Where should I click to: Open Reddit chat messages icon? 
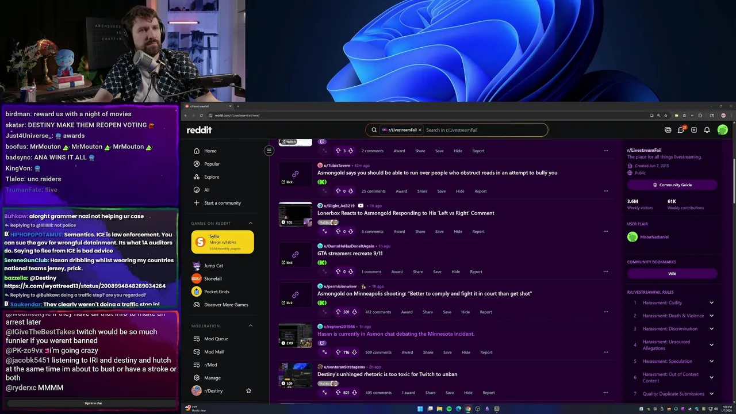click(681, 130)
